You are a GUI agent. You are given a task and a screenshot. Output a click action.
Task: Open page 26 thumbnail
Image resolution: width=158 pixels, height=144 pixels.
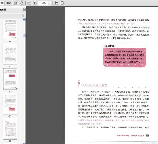[10, 29]
